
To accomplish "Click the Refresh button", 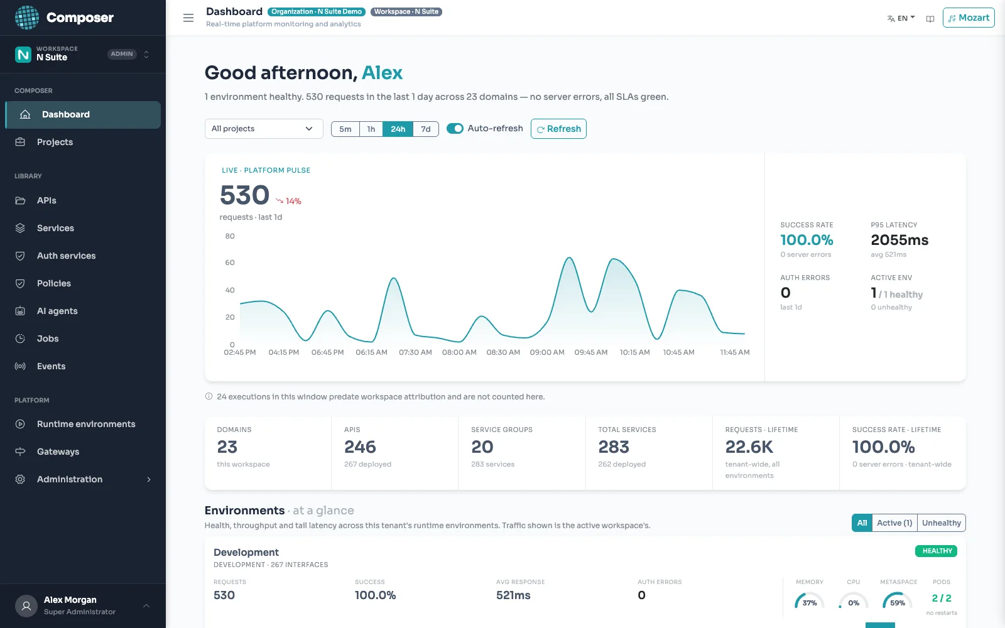I will pos(558,129).
